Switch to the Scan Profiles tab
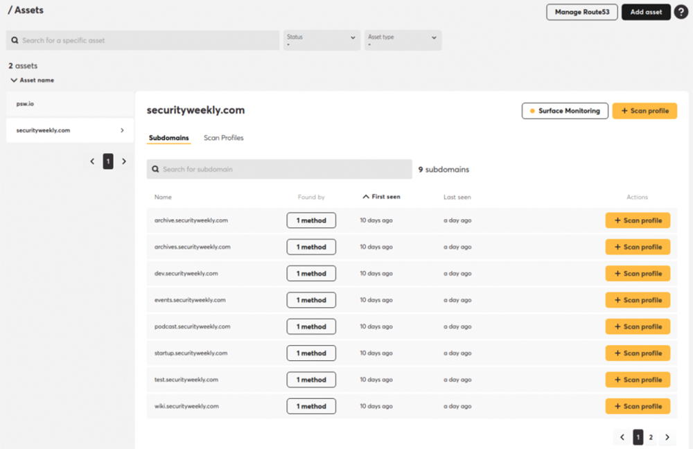The image size is (693, 449). pos(223,138)
